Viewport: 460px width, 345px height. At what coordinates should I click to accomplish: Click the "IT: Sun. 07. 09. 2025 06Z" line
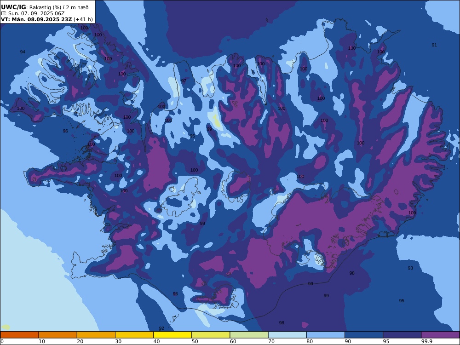(33, 13)
